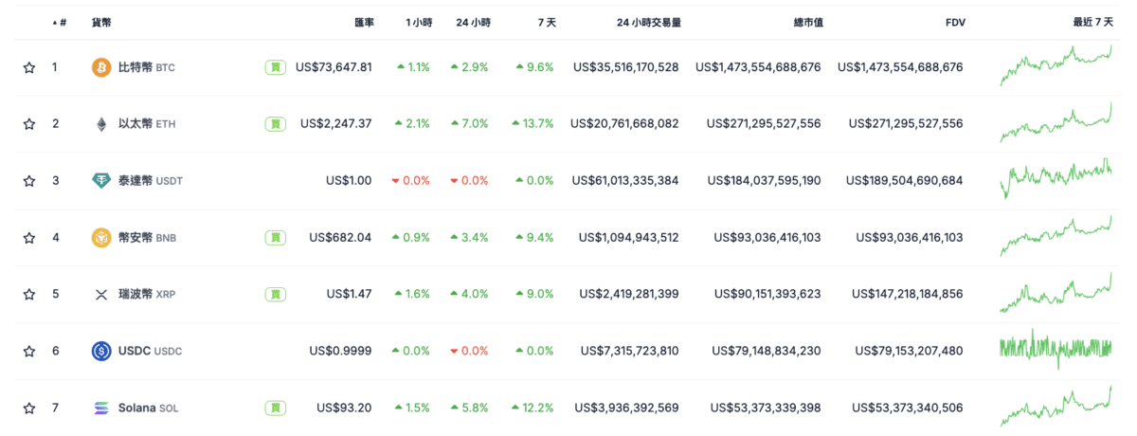Viewport: 1137px width, 436px height.
Task: Click the Solana SOL logo
Action: 101,408
